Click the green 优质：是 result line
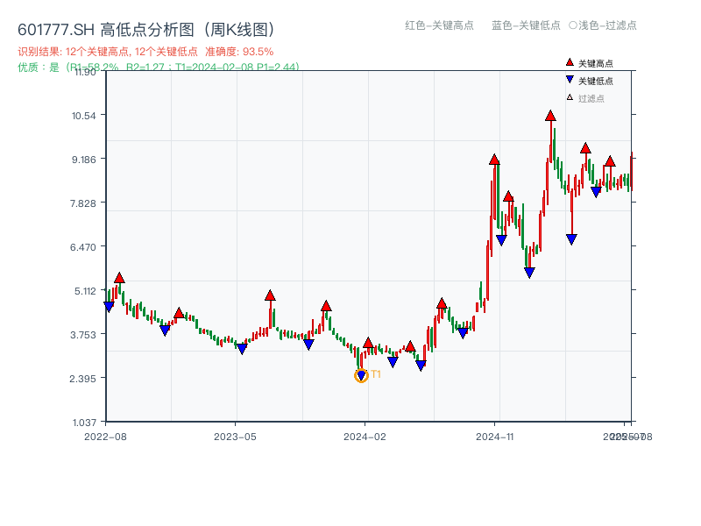 [159, 68]
